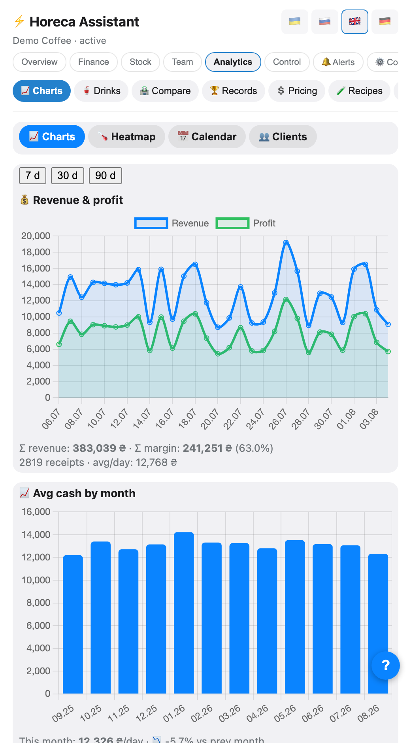Screen dimensions: 411x743
Task: Show the Calendar view
Action: [207, 137]
